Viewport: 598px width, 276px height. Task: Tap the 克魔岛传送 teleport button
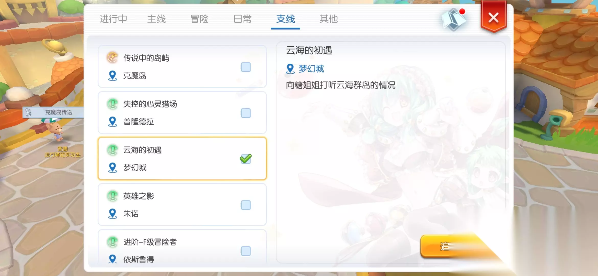coord(53,112)
